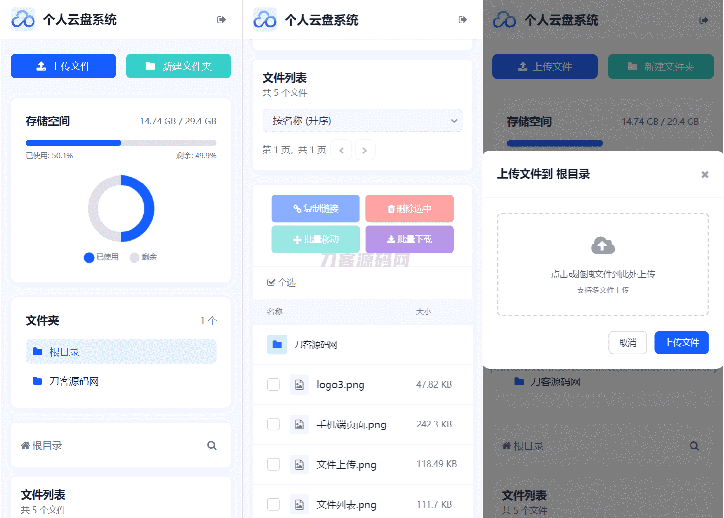Click the image icon next to 文件上传.png
The width and height of the screenshot is (724, 518).
pos(299,464)
